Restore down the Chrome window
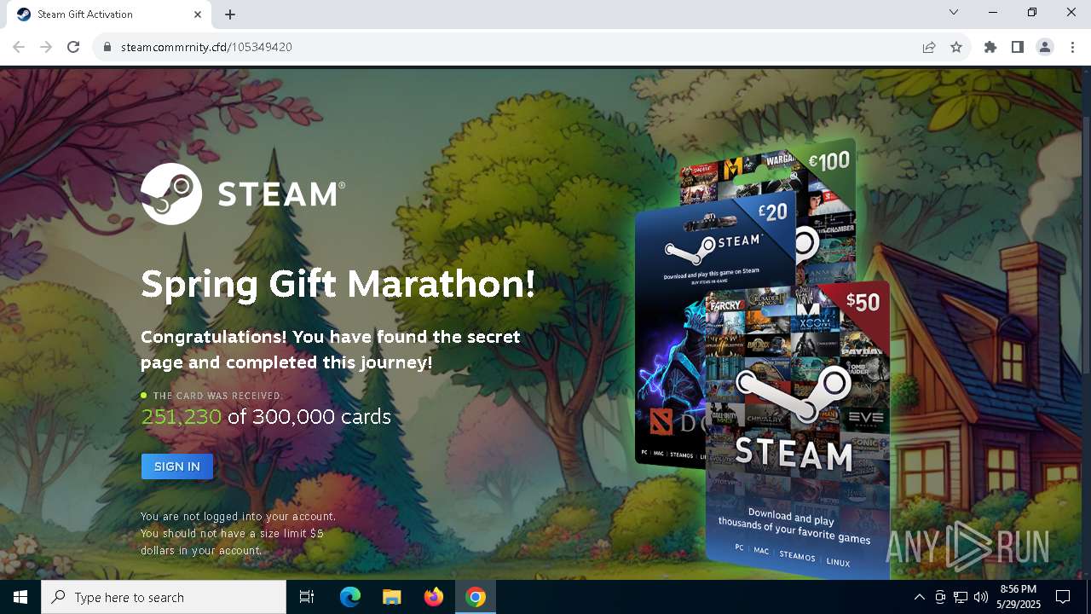The width and height of the screenshot is (1091, 614). [x=1032, y=12]
